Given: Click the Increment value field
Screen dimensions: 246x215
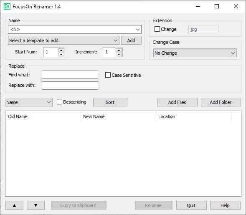Looking at the screenshot, I should coord(109,52).
